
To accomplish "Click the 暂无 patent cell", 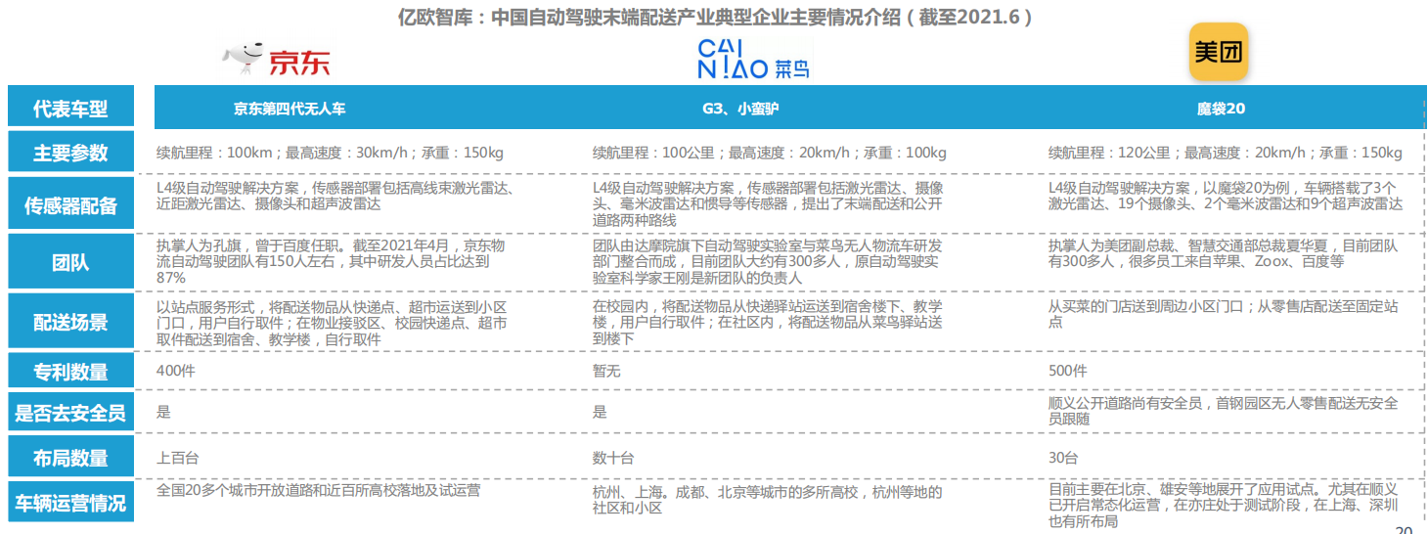I will click(x=606, y=372).
